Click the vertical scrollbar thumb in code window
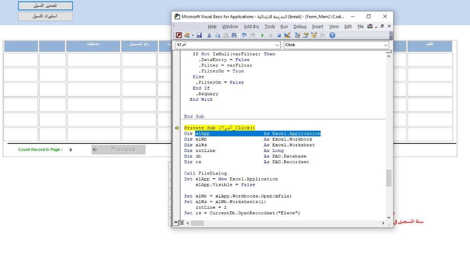 tap(389, 178)
